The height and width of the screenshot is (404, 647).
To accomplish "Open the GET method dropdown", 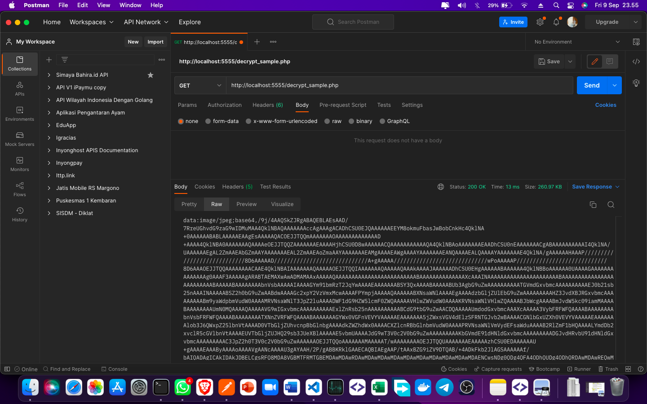I will [200, 85].
